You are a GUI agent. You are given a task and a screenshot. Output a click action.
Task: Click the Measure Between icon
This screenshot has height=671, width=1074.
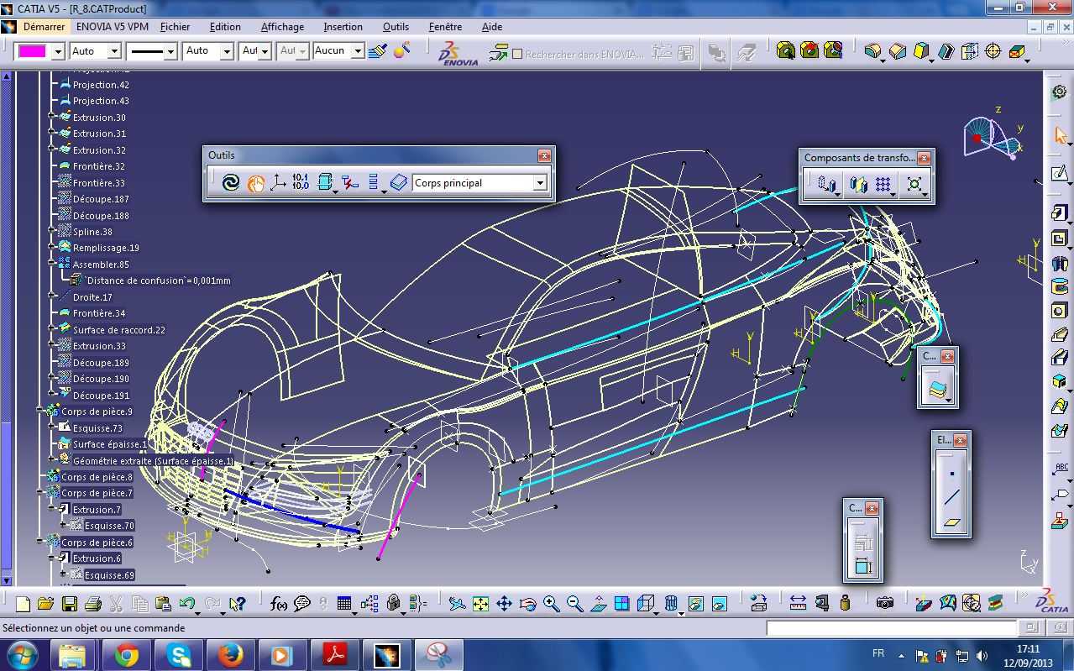(798, 603)
